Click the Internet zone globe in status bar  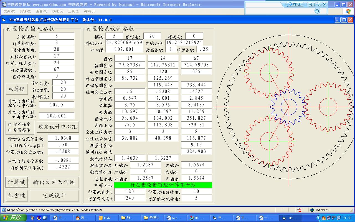[312, 210]
